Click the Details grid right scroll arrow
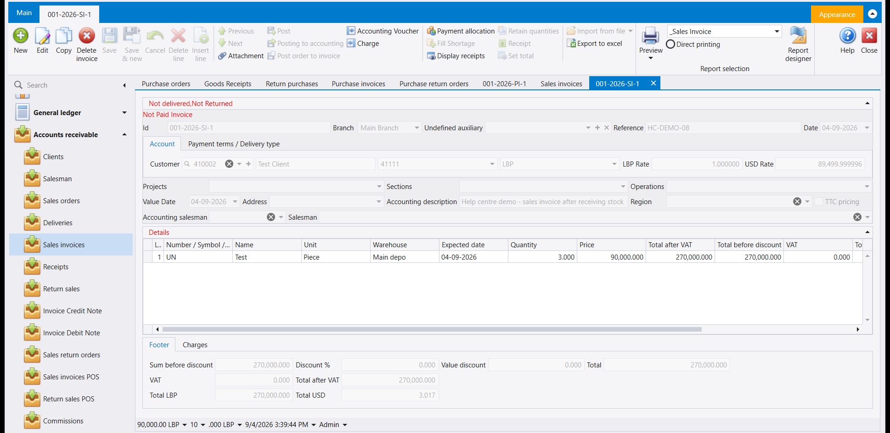Screen dimensions: 890x433 (858, 329)
